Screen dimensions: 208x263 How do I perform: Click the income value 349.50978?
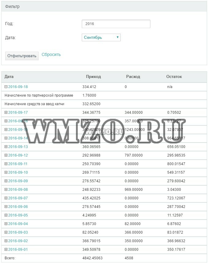pos(91,249)
